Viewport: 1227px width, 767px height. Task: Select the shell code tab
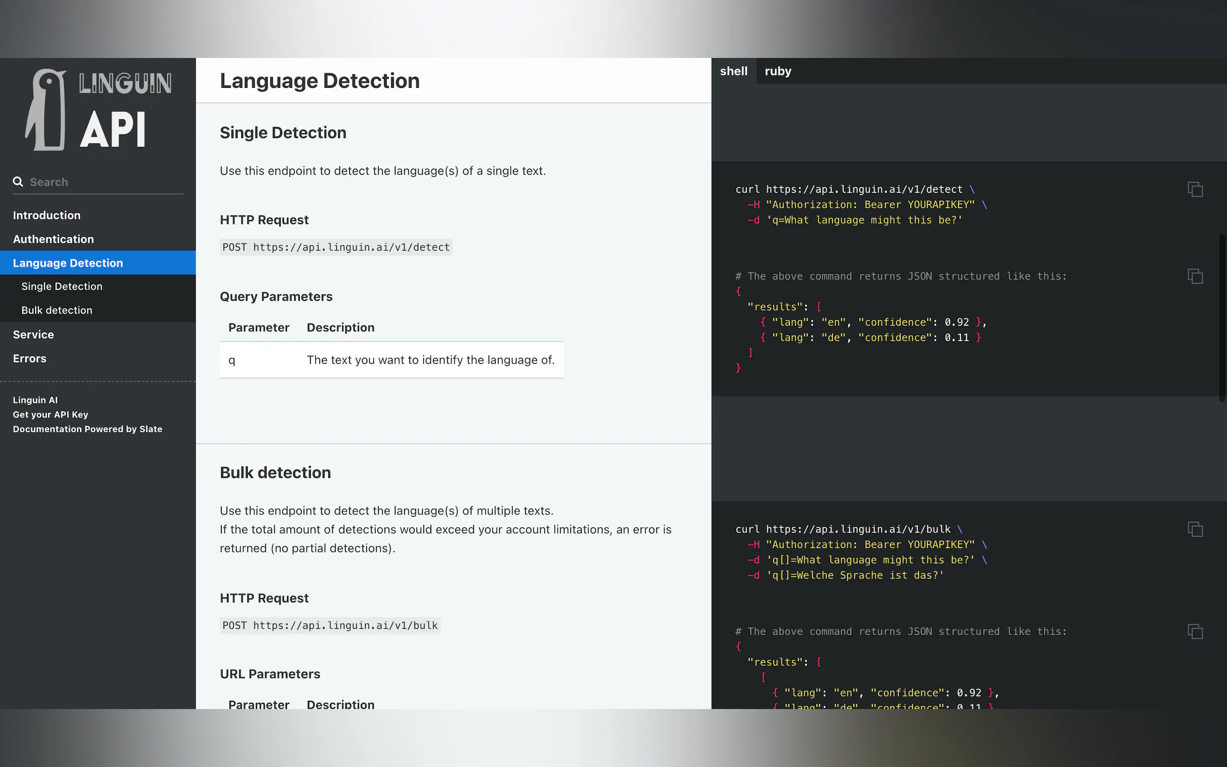tap(733, 71)
